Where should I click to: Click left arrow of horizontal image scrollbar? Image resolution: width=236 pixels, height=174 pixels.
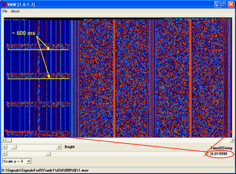[x=4, y=140]
